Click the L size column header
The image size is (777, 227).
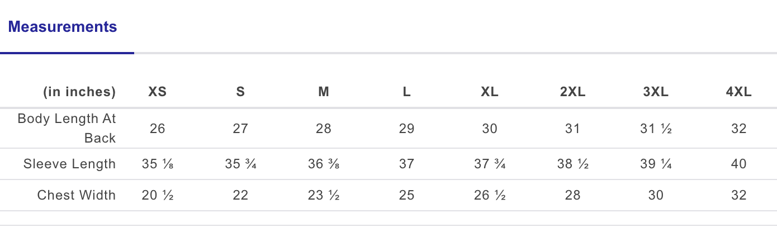[407, 92]
